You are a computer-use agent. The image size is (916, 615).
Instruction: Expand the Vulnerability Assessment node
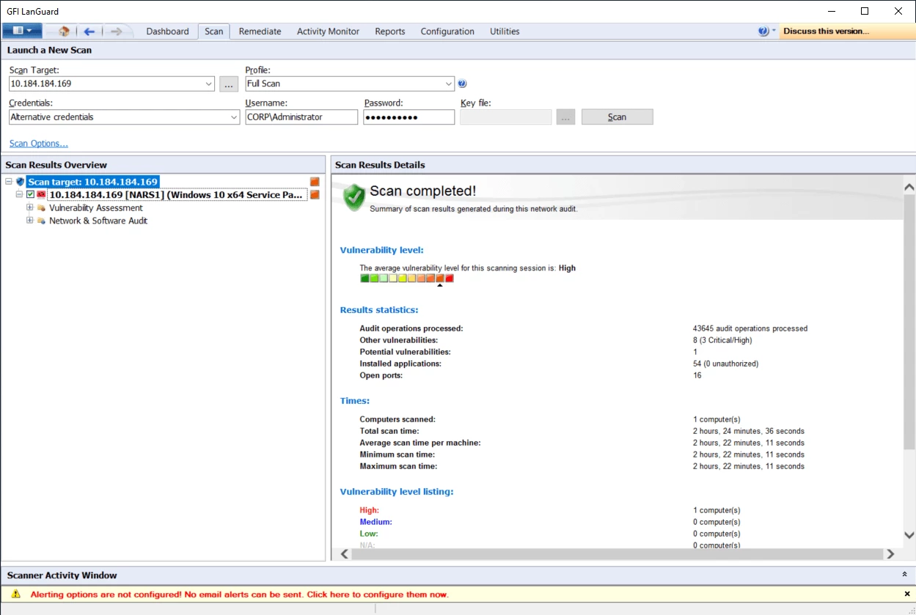click(x=30, y=207)
